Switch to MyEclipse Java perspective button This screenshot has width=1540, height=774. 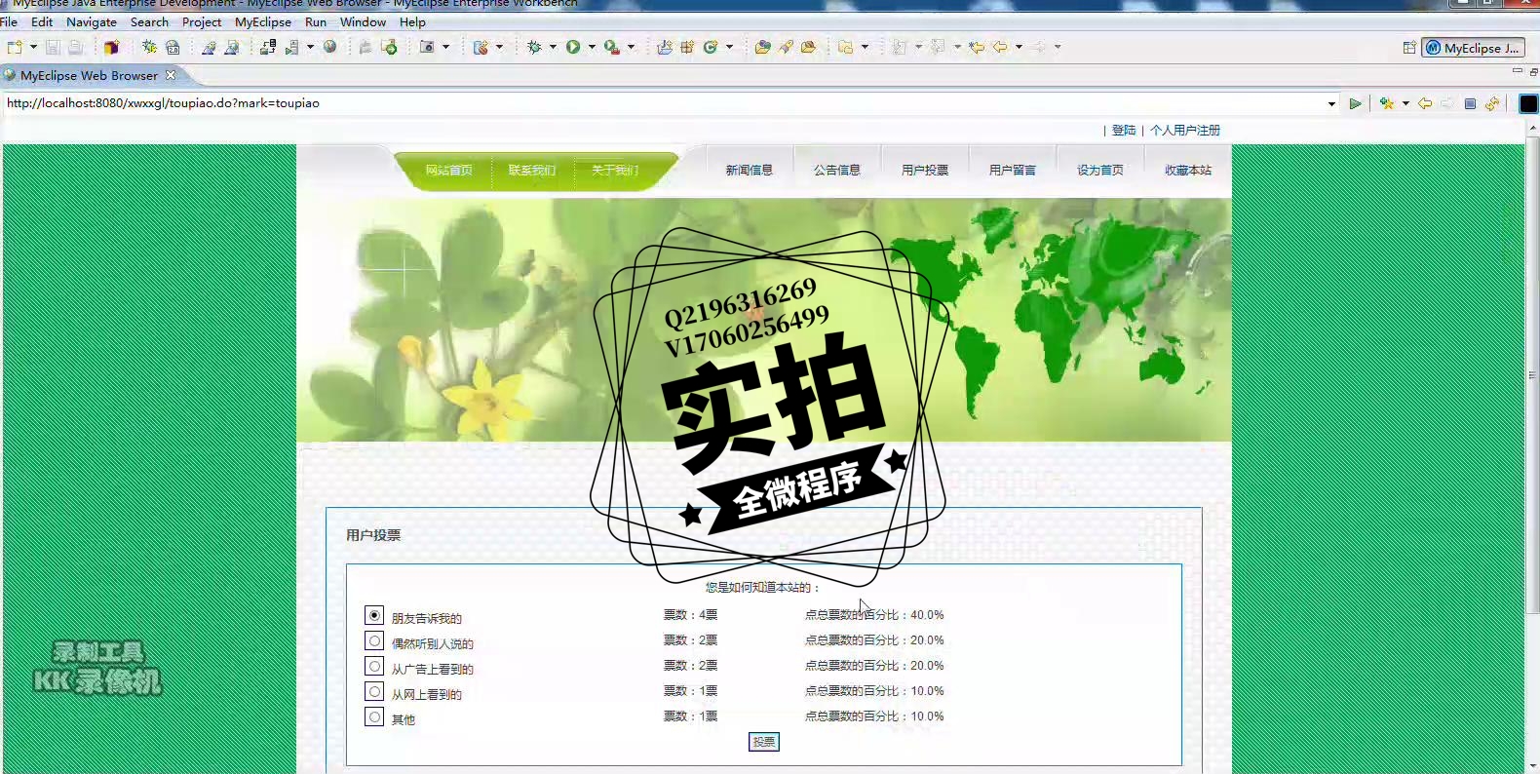click(1474, 48)
